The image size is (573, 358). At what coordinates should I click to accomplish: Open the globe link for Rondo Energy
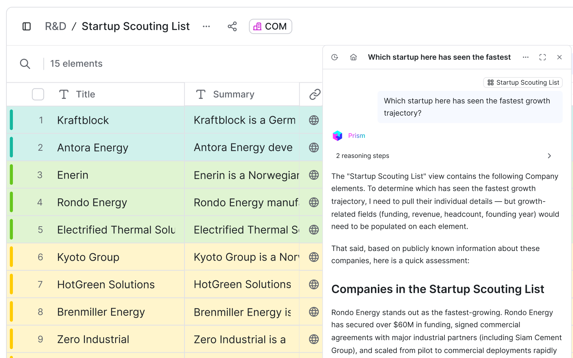coord(314,202)
